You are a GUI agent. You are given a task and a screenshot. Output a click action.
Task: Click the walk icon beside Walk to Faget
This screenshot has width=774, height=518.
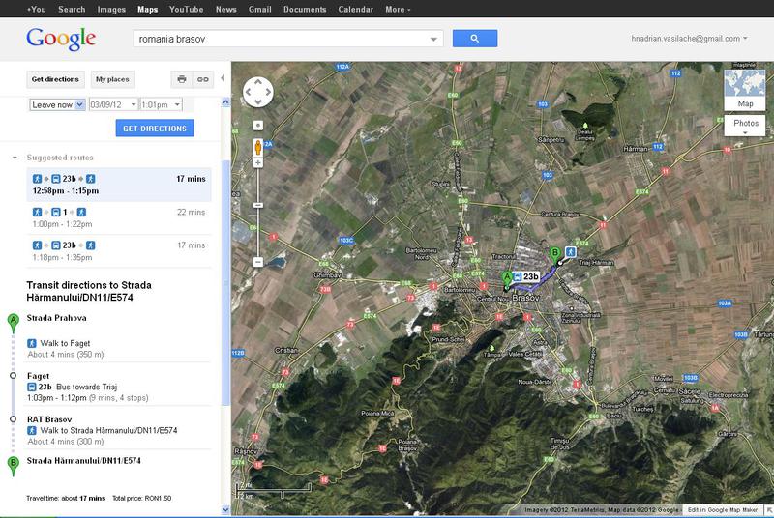coord(32,343)
